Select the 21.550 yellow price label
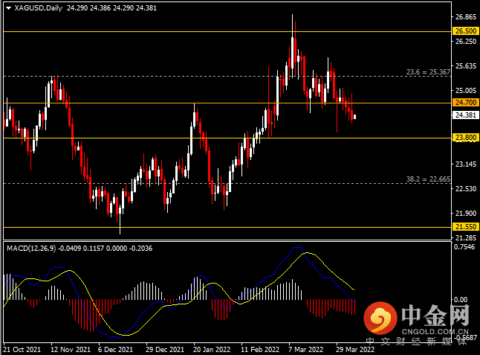The width and height of the screenshot is (480, 355). click(x=466, y=227)
